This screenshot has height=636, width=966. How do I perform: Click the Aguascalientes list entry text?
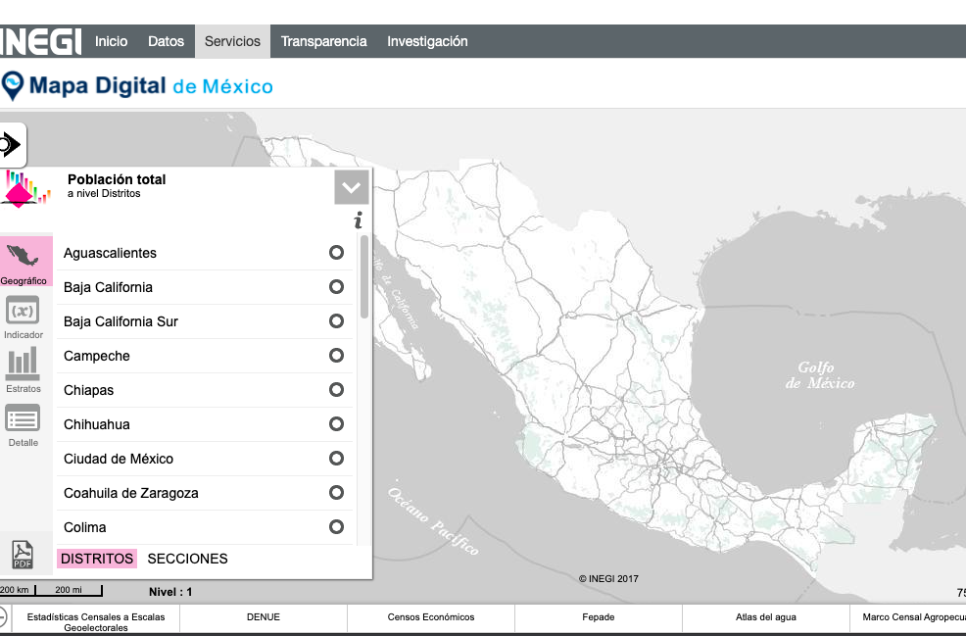coord(110,253)
